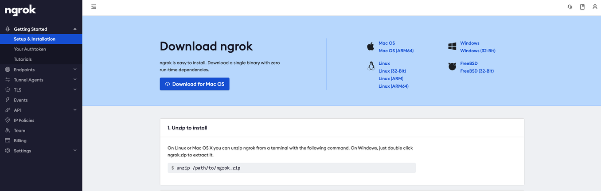Download the Linux (32-Bit) build
The image size is (601, 191).
[x=392, y=71]
